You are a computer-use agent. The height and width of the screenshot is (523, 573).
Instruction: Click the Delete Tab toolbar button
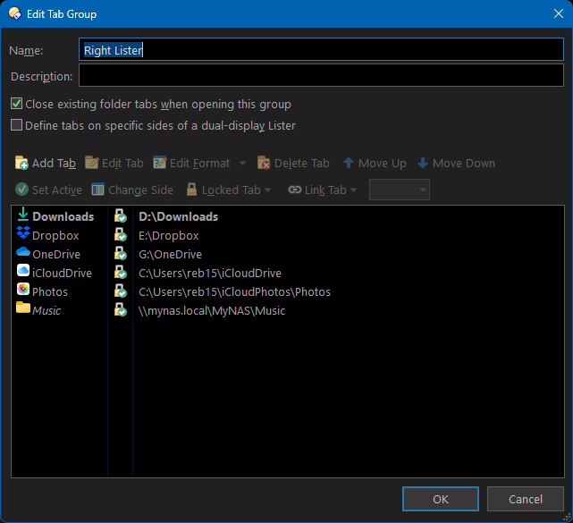(x=293, y=163)
